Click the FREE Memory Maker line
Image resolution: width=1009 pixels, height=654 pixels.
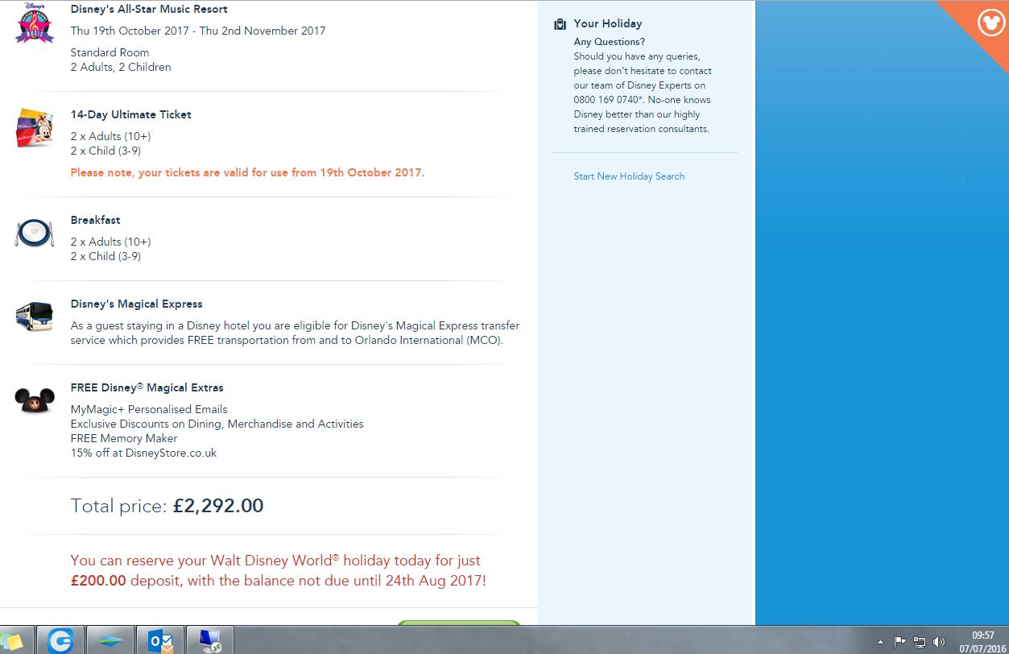click(x=124, y=438)
